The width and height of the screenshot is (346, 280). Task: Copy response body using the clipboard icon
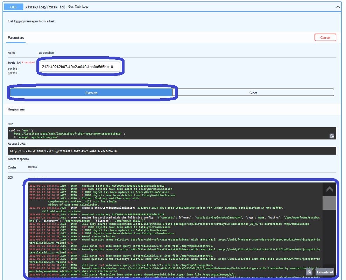pos(309,272)
